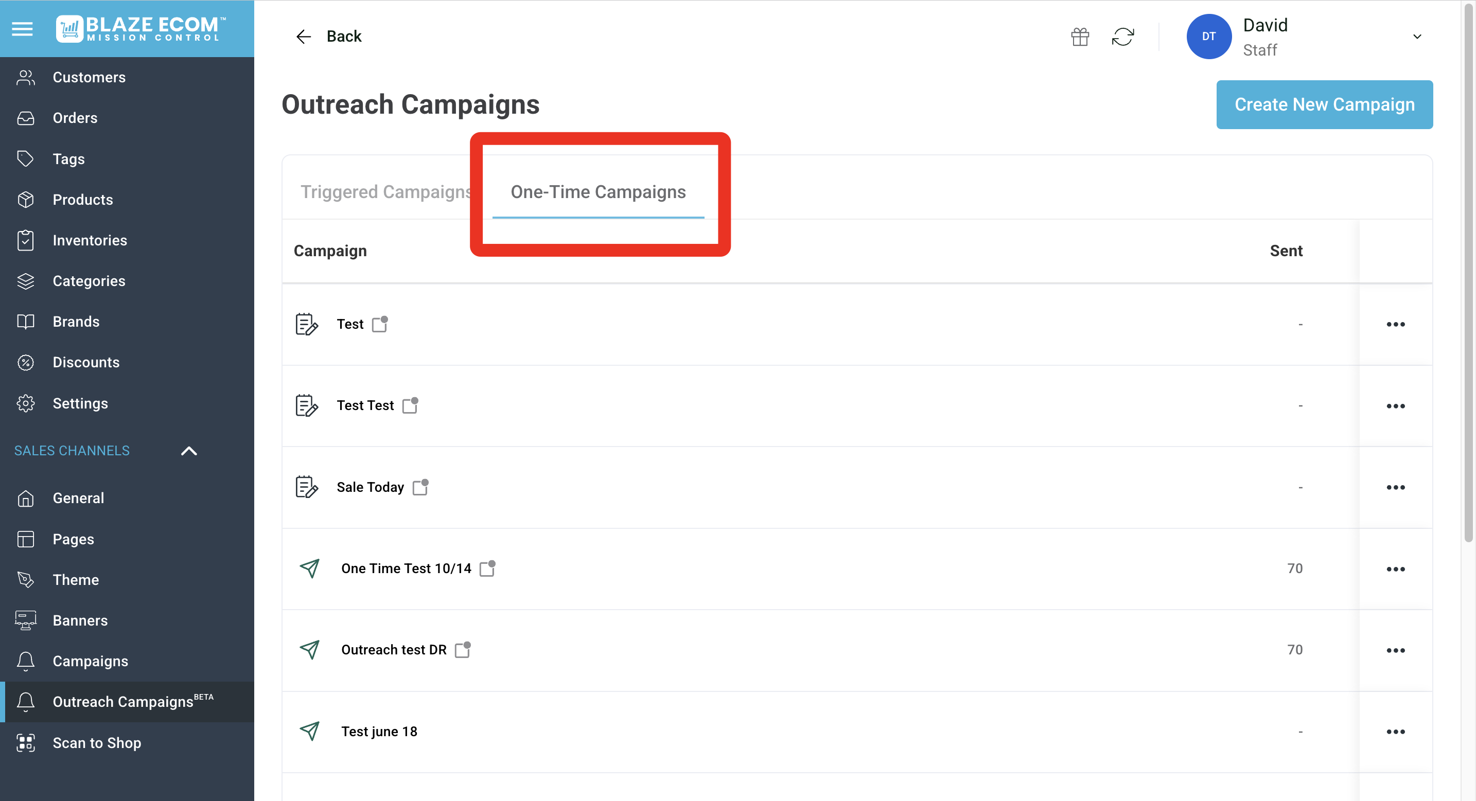
Task: Open more options for Outreach test DR
Action: [x=1395, y=650]
